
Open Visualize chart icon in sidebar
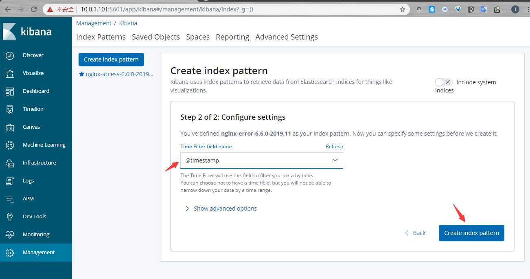tap(10, 73)
